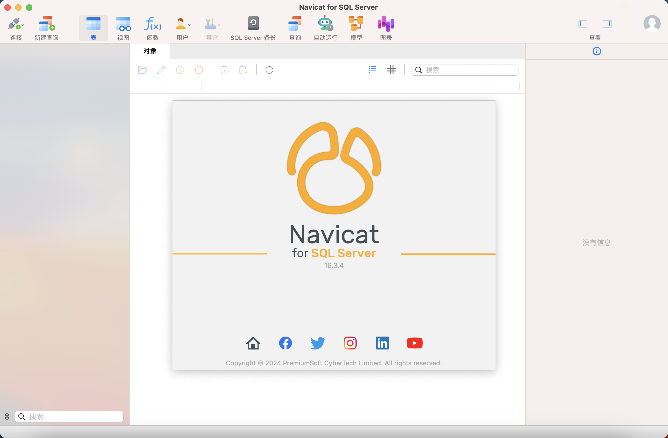Screen dimensions: 668x438
Task: Expand the Others (其它) dropdown arrow
Action: [219, 25]
